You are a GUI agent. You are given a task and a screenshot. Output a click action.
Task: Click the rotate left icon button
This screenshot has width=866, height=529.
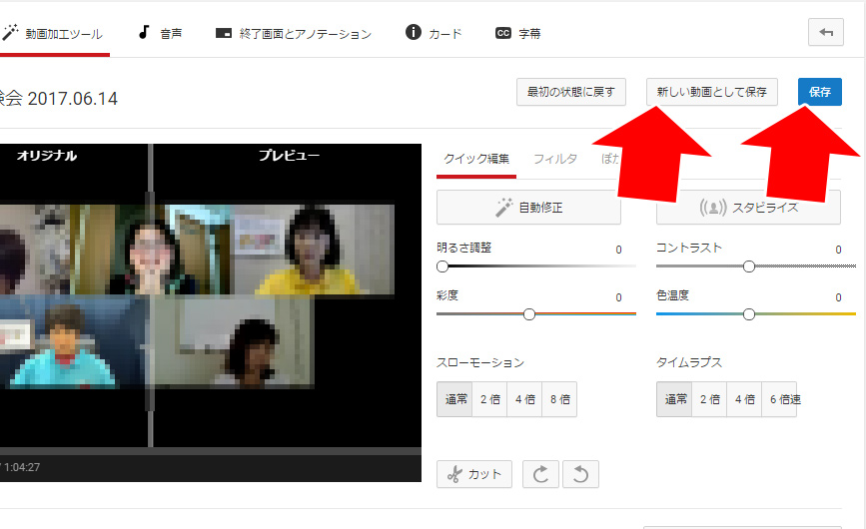[580, 474]
